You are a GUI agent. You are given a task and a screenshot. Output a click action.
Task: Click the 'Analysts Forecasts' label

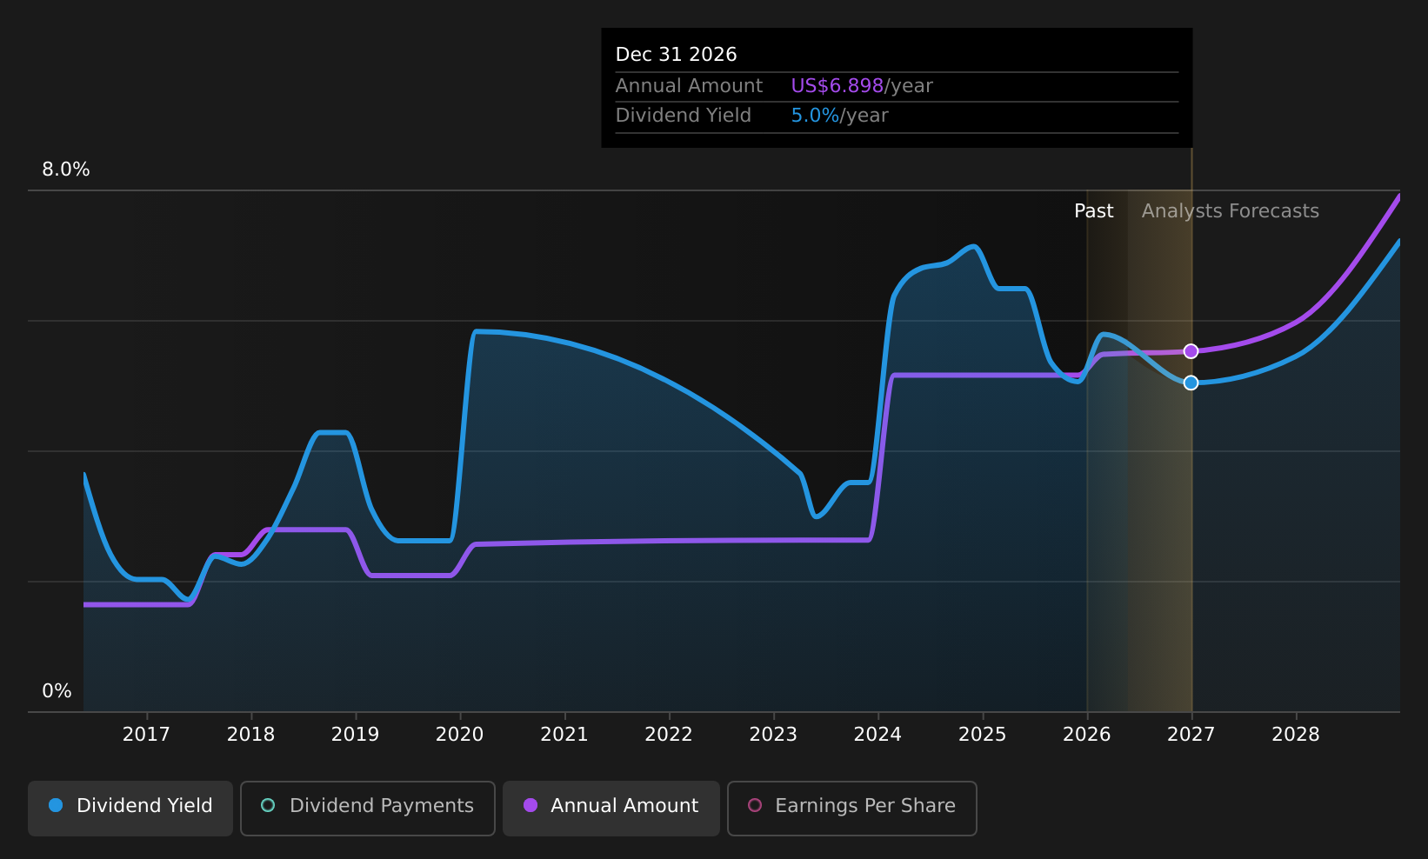point(1230,211)
